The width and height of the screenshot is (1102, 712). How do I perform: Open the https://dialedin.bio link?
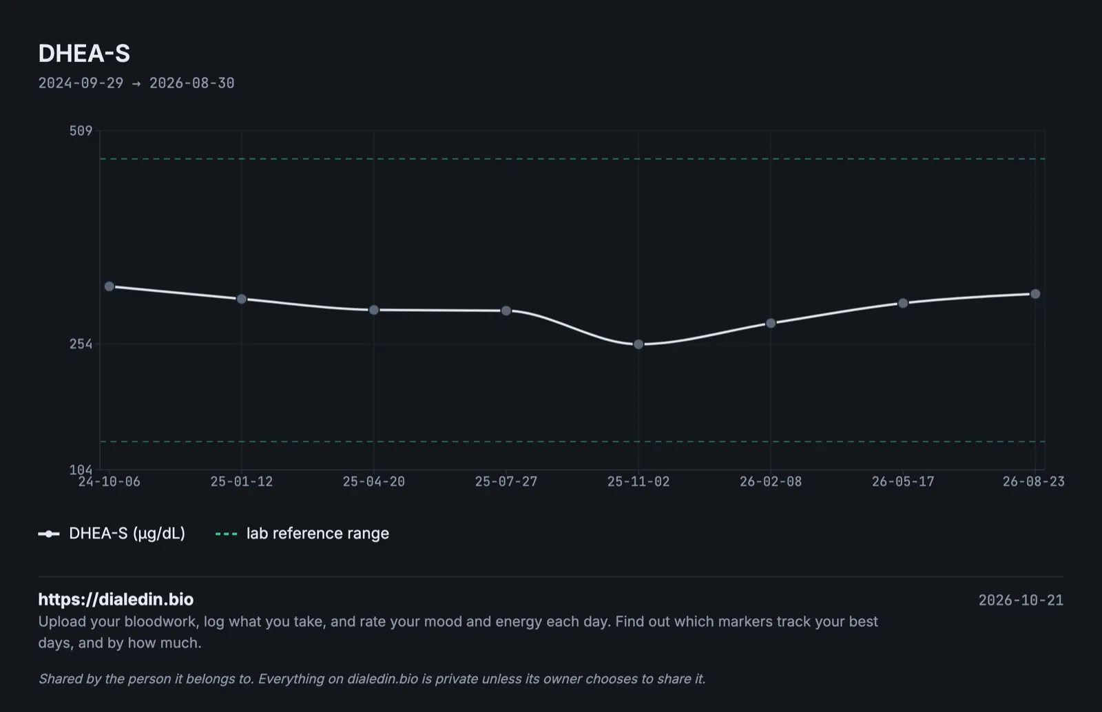tap(116, 599)
